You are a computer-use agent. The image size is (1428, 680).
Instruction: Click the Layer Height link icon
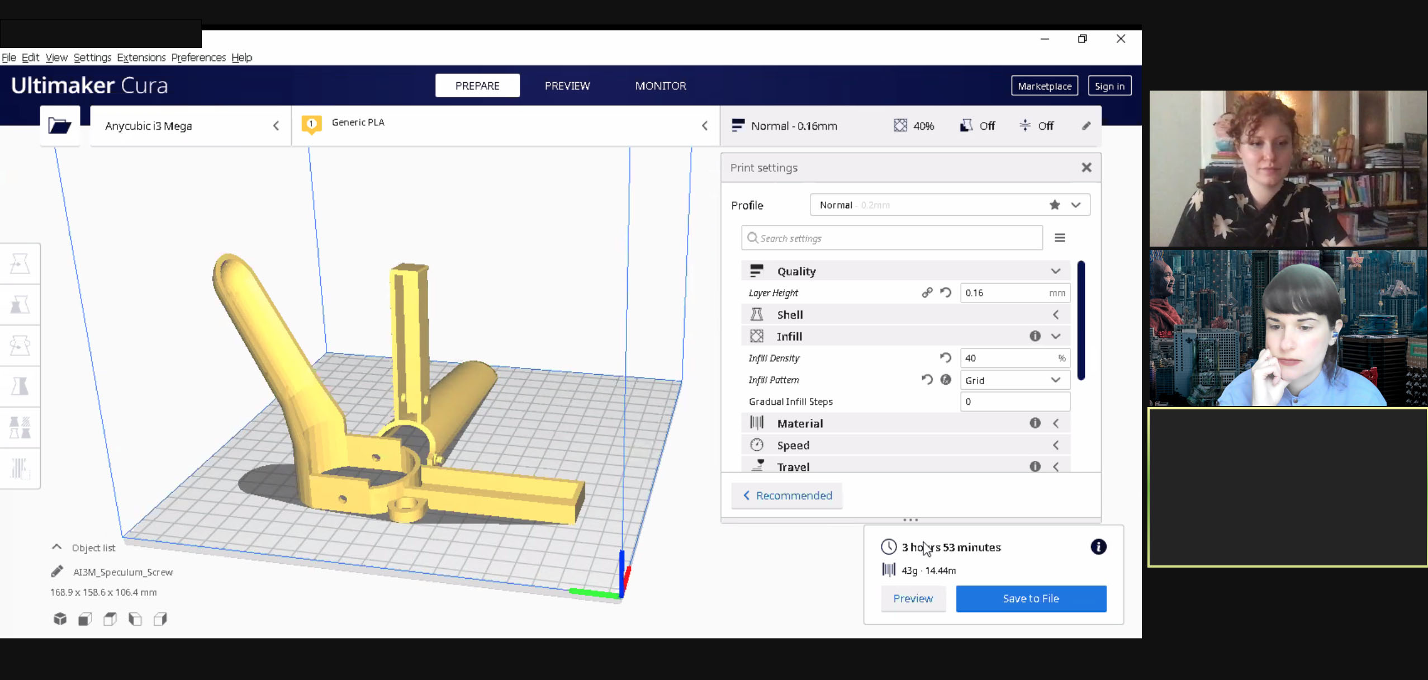click(x=927, y=292)
